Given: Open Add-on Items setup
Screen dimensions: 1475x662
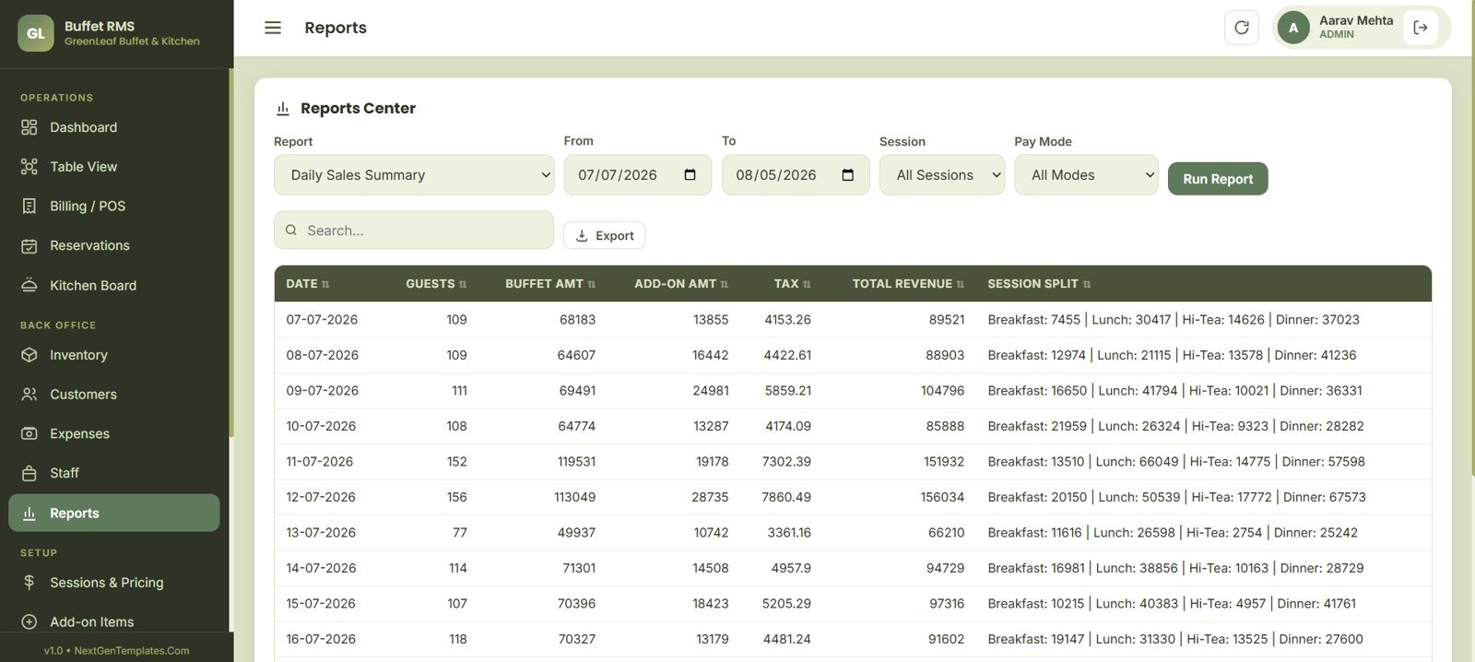Looking at the screenshot, I should (114, 622).
